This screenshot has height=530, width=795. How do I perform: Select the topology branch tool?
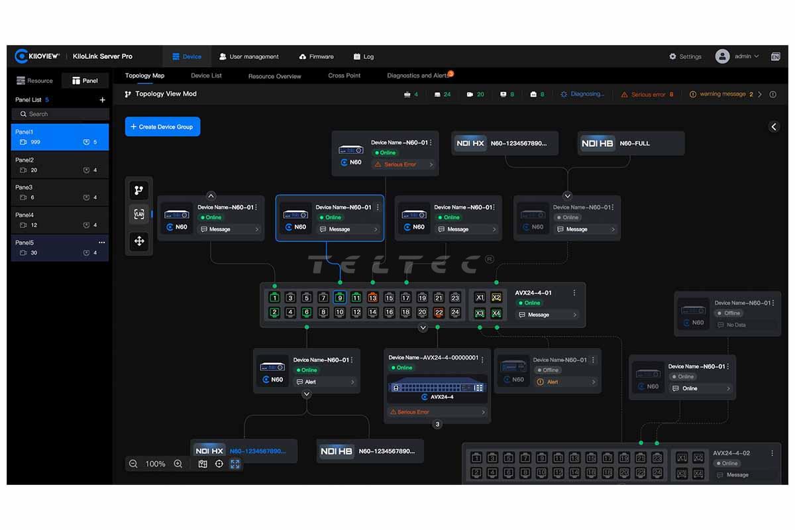click(x=139, y=190)
